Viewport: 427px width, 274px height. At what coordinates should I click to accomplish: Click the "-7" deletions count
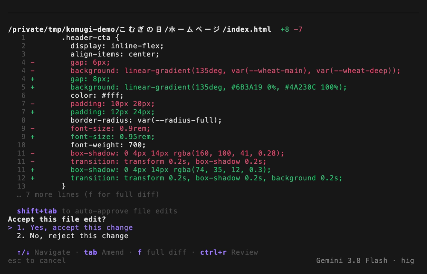[298, 29]
